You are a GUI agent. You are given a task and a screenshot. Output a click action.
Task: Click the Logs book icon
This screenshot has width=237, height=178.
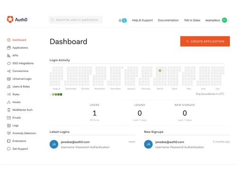click(x=9, y=125)
